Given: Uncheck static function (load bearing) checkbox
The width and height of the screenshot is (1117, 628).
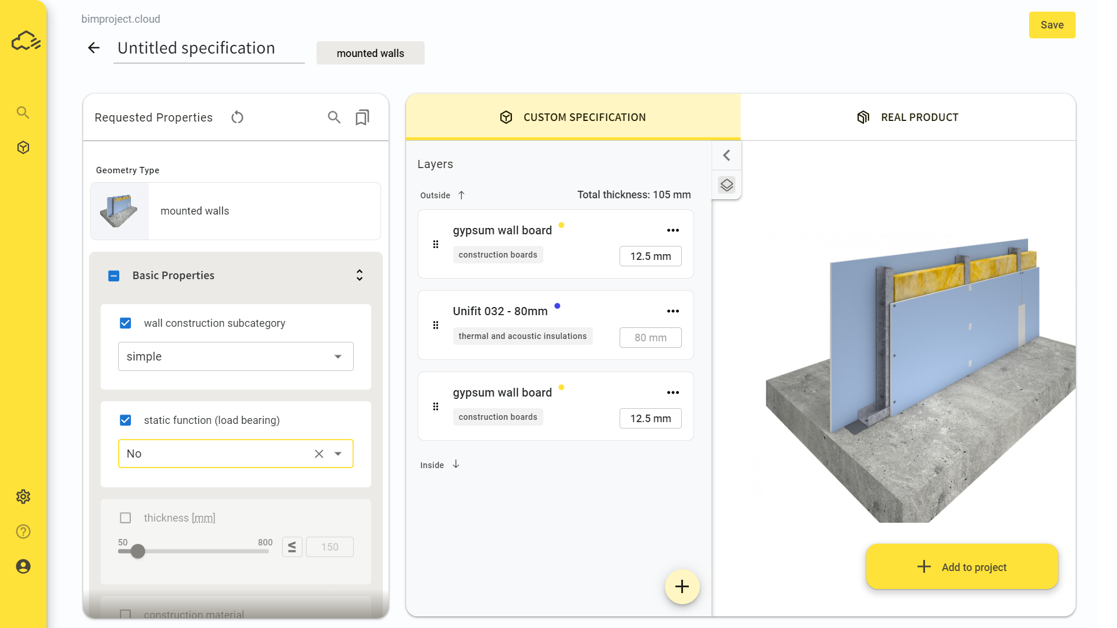Looking at the screenshot, I should point(126,420).
